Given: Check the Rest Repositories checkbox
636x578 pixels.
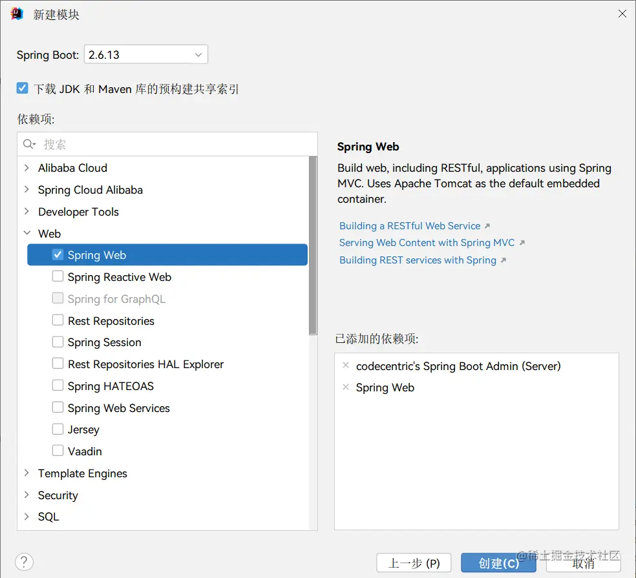Looking at the screenshot, I should click(x=58, y=320).
